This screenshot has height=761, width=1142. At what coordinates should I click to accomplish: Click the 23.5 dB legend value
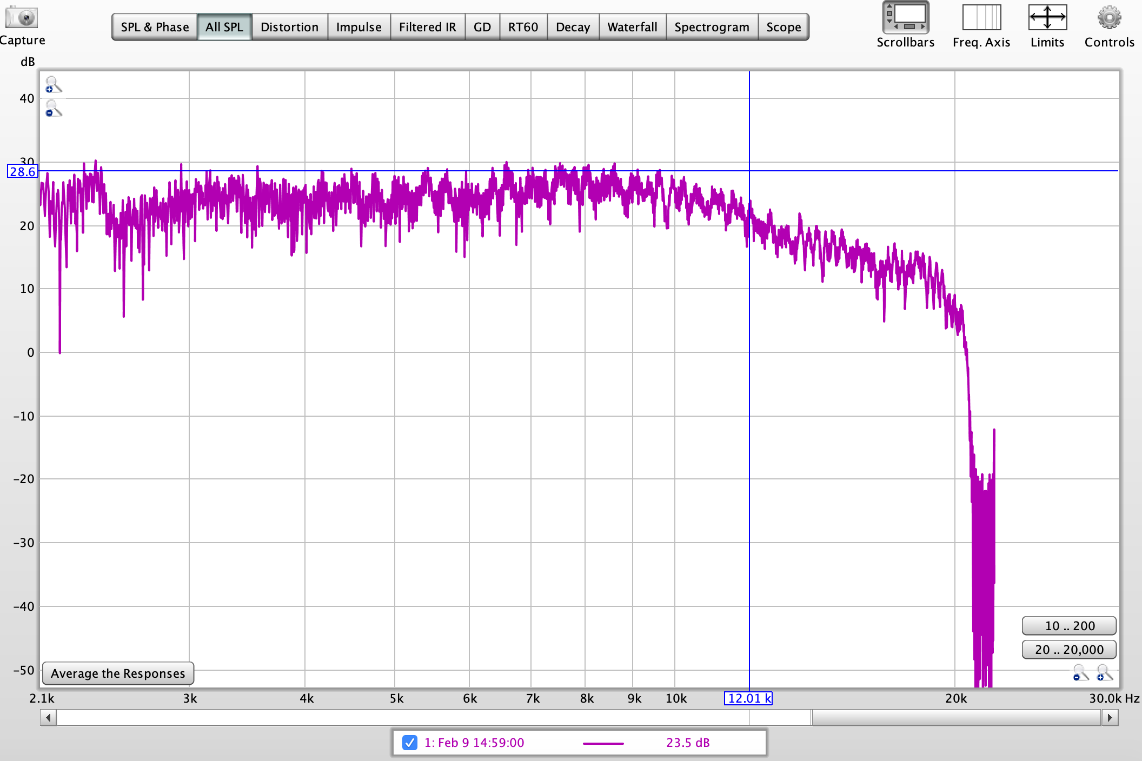point(688,743)
